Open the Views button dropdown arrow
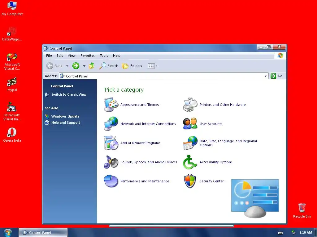Image resolution: width=317 pixels, height=237 pixels. pos(157,66)
